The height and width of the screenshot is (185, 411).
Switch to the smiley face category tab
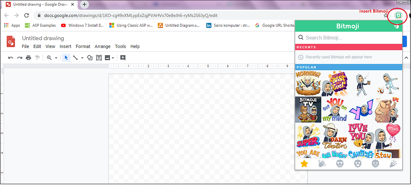(x=357, y=164)
